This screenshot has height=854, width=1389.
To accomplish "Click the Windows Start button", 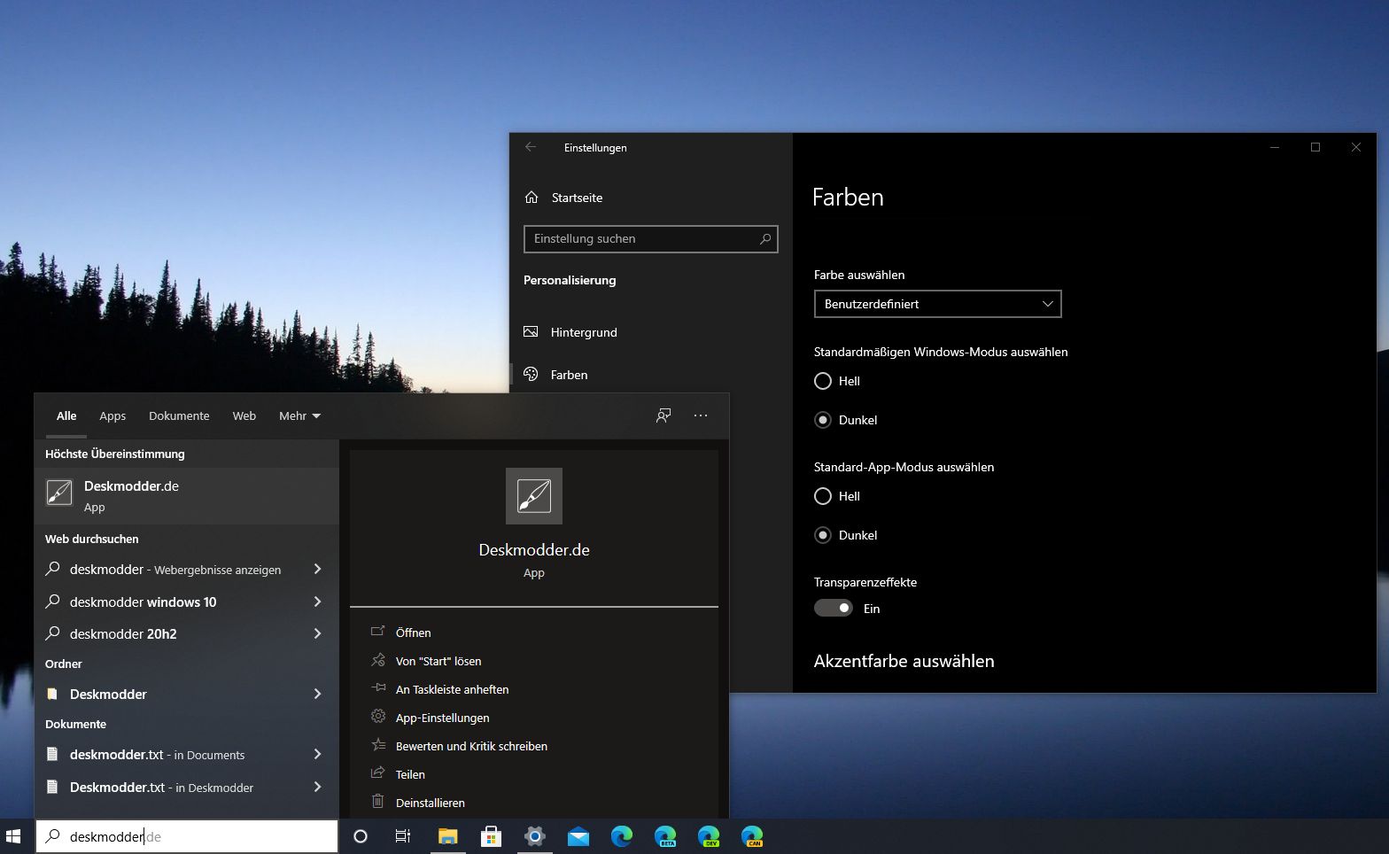I will 13,836.
